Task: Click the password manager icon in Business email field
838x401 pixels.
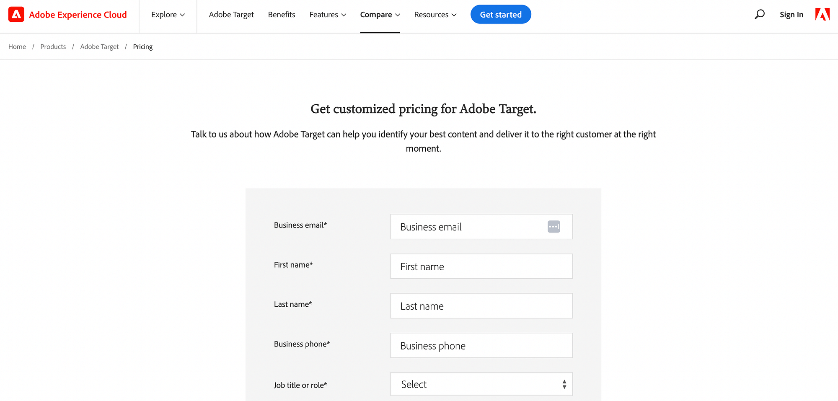Action: [553, 227]
